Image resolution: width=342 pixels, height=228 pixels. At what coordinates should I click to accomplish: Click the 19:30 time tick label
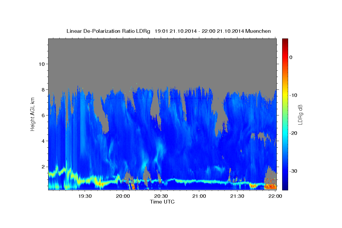pos(85,196)
